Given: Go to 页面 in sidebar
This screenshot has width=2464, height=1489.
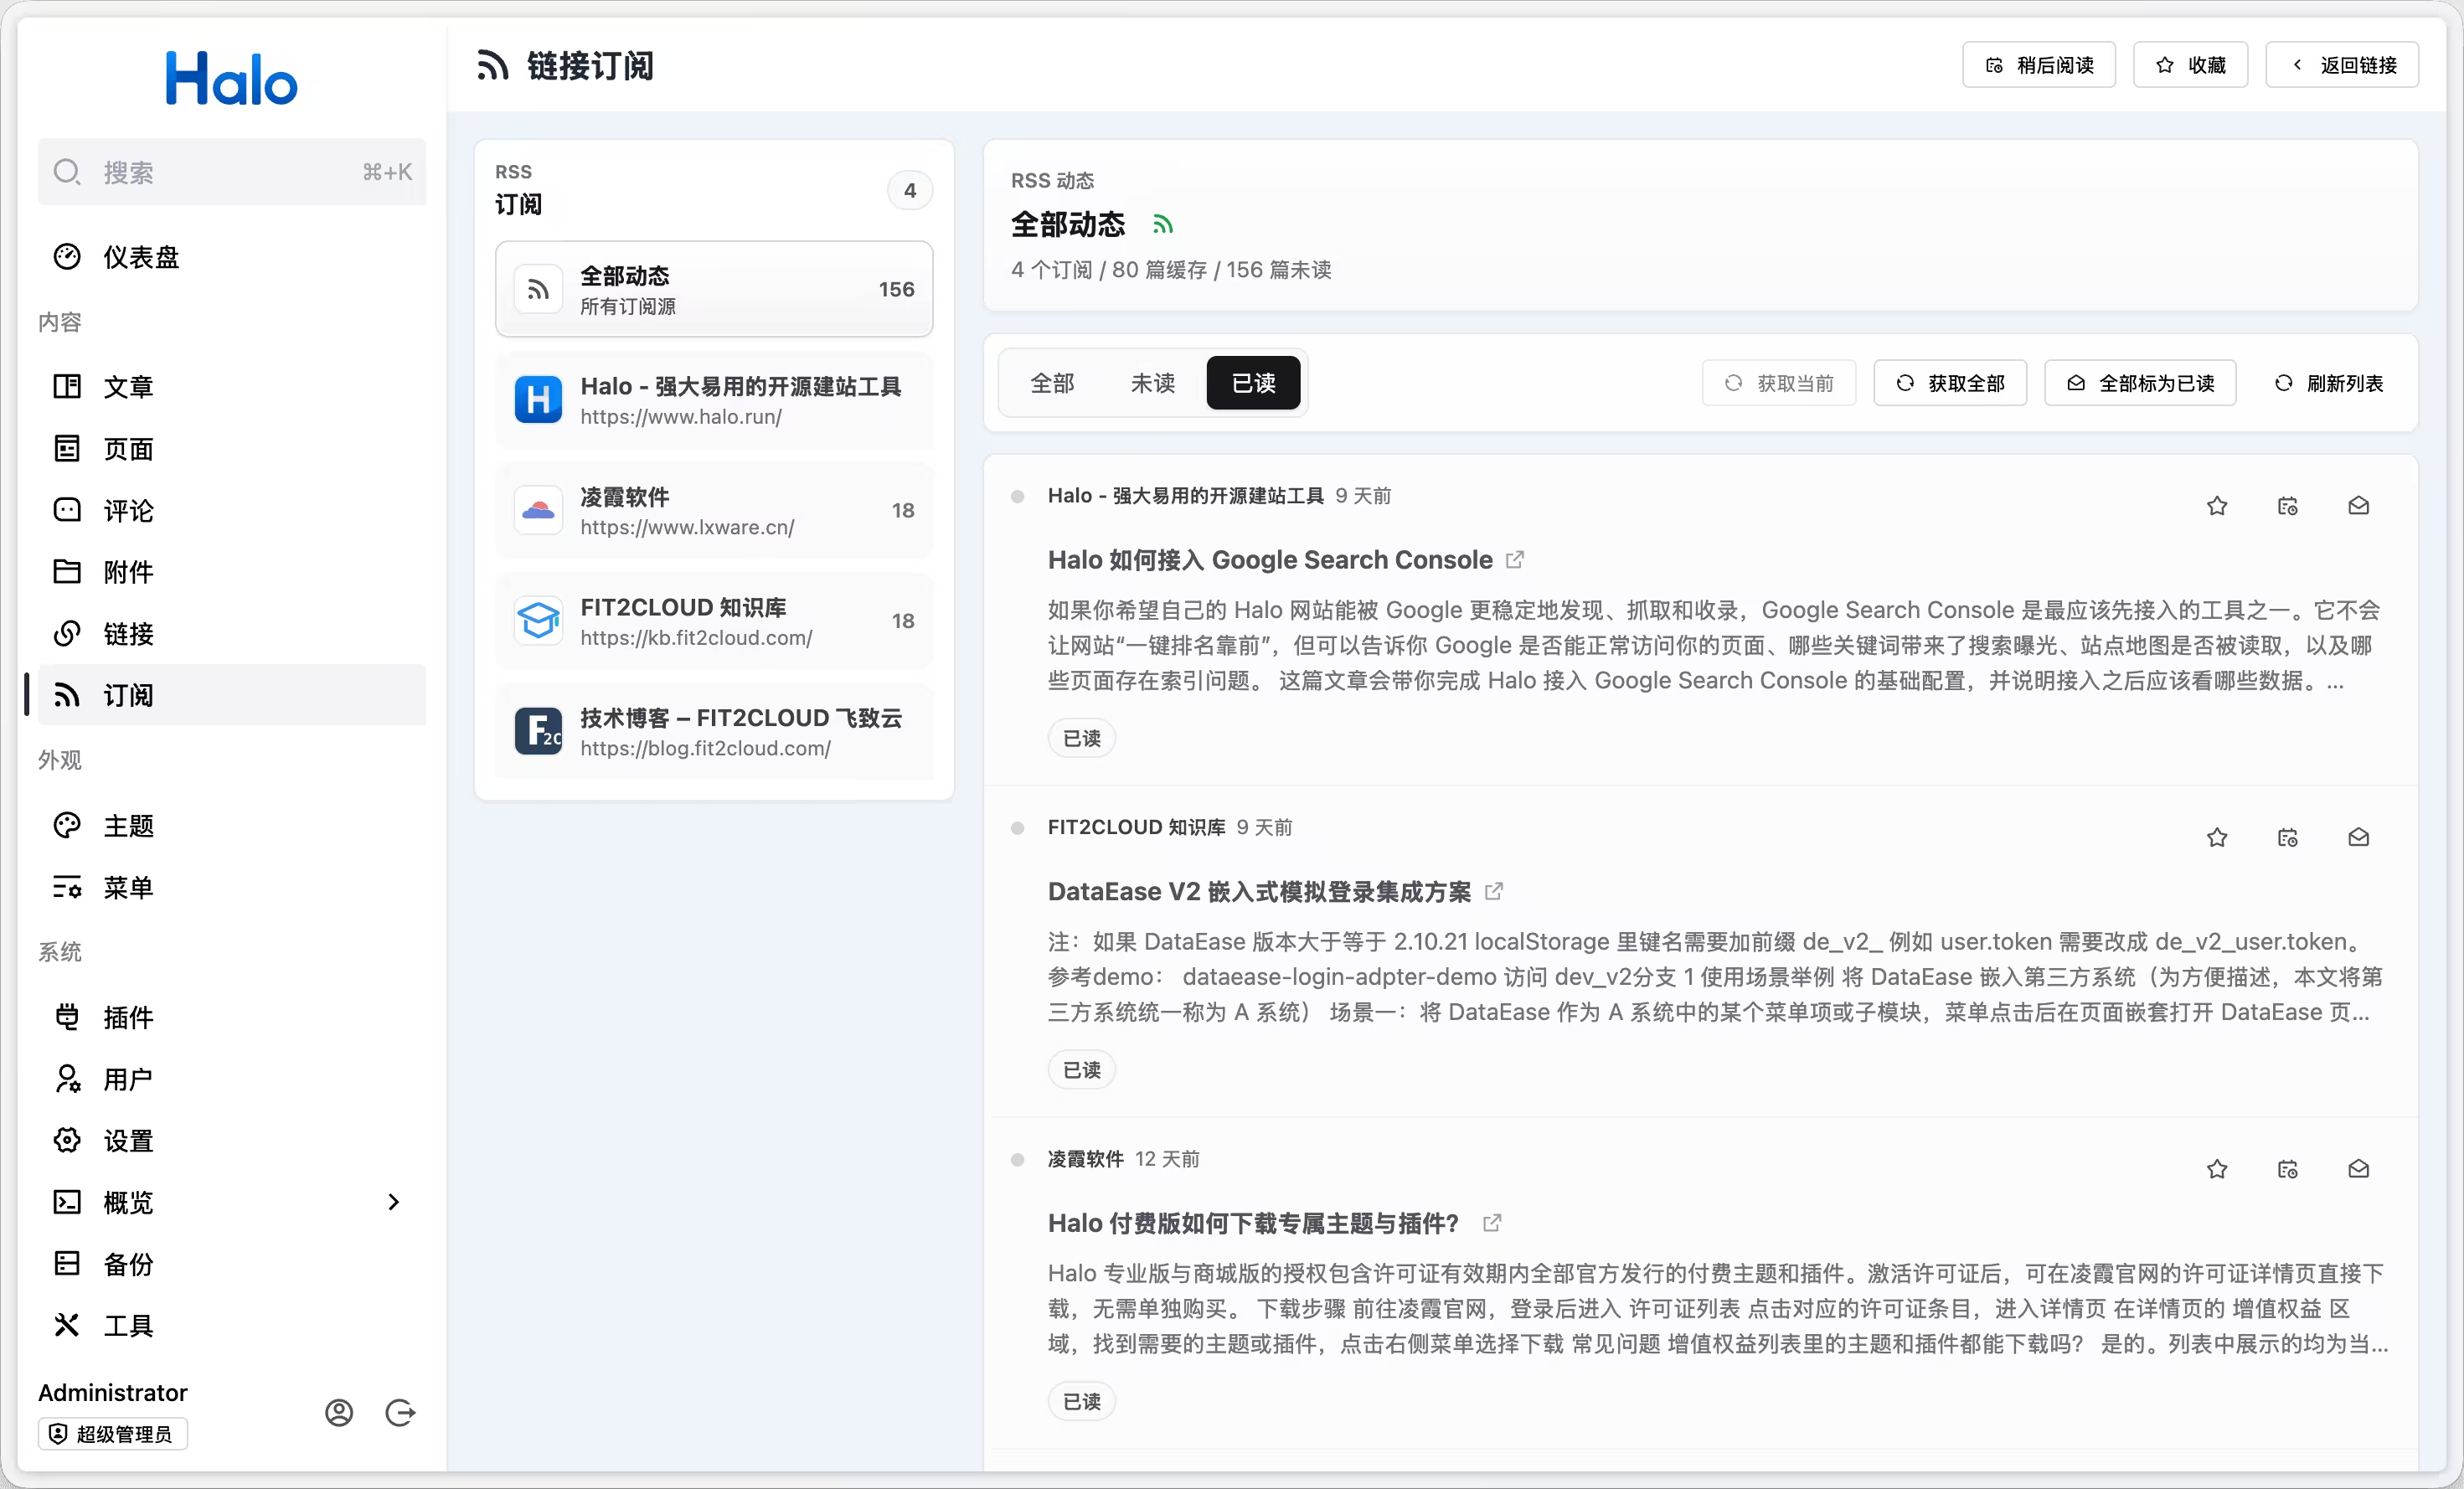Looking at the screenshot, I should pos(232,449).
